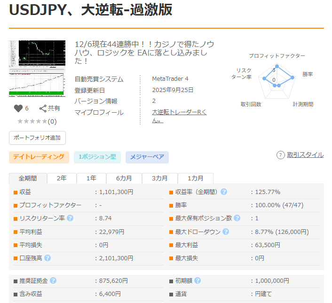This screenshot has width=332, height=303.
Task: Click the 2,101,300円 account balance value
Action: pyautogui.click(x=116, y=258)
